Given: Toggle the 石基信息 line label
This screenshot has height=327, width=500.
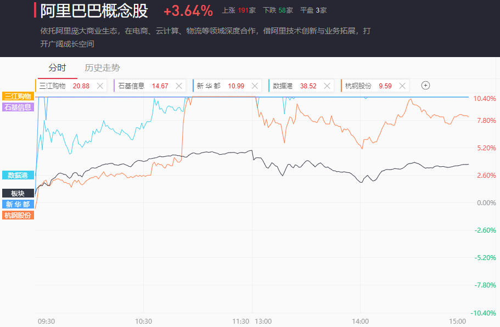Looking at the screenshot, I should [18, 107].
